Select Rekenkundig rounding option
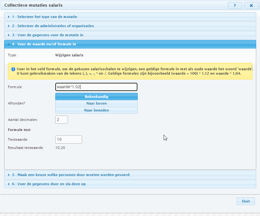 pyautogui.click(x=97, y=97)
